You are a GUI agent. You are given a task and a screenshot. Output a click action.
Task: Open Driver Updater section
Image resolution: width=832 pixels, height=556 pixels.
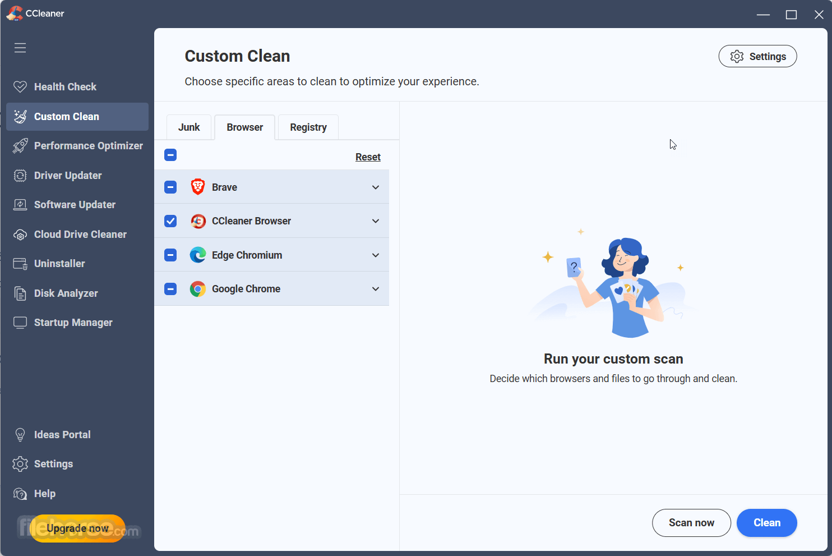[77, 176]
